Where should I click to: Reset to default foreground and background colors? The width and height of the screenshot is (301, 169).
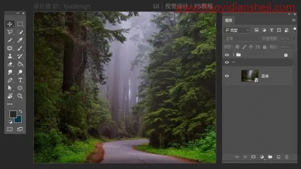(10, 122)
